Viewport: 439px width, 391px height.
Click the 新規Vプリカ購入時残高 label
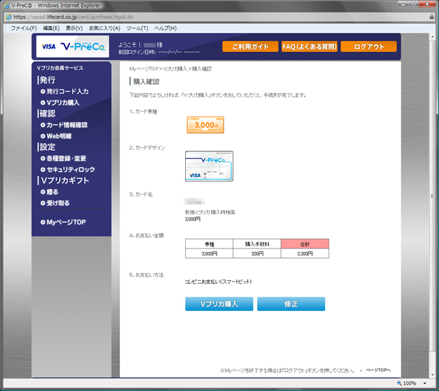(x=210, y=212)
